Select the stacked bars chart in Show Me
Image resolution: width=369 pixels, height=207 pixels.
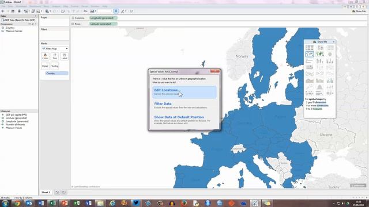click(x=319, y=61)
